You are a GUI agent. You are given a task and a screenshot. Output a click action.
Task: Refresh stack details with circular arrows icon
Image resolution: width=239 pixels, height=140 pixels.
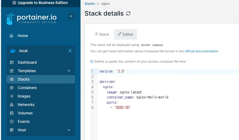point(128,13)
